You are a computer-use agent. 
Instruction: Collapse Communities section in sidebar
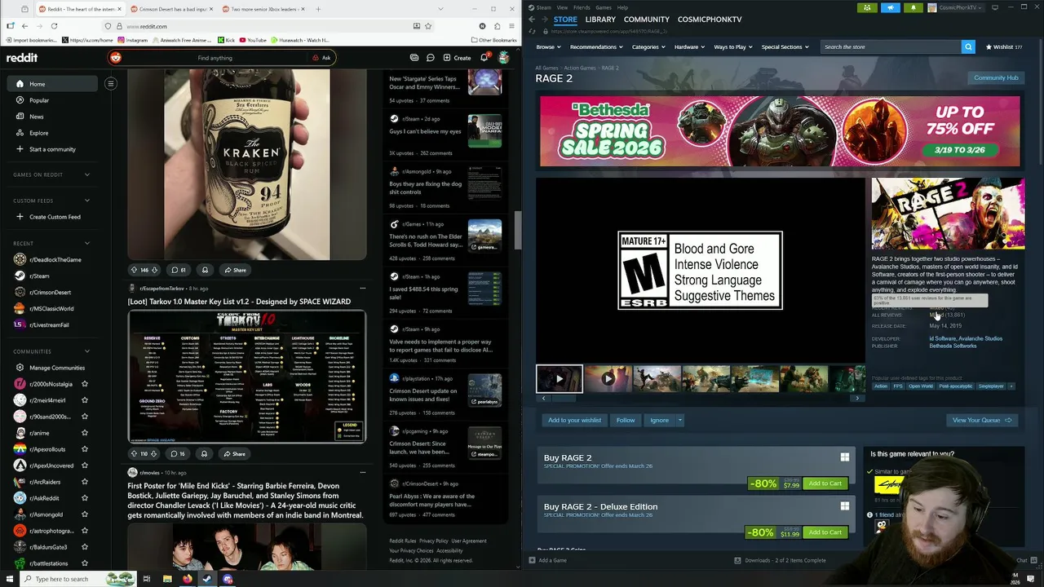tap(87, 351)
